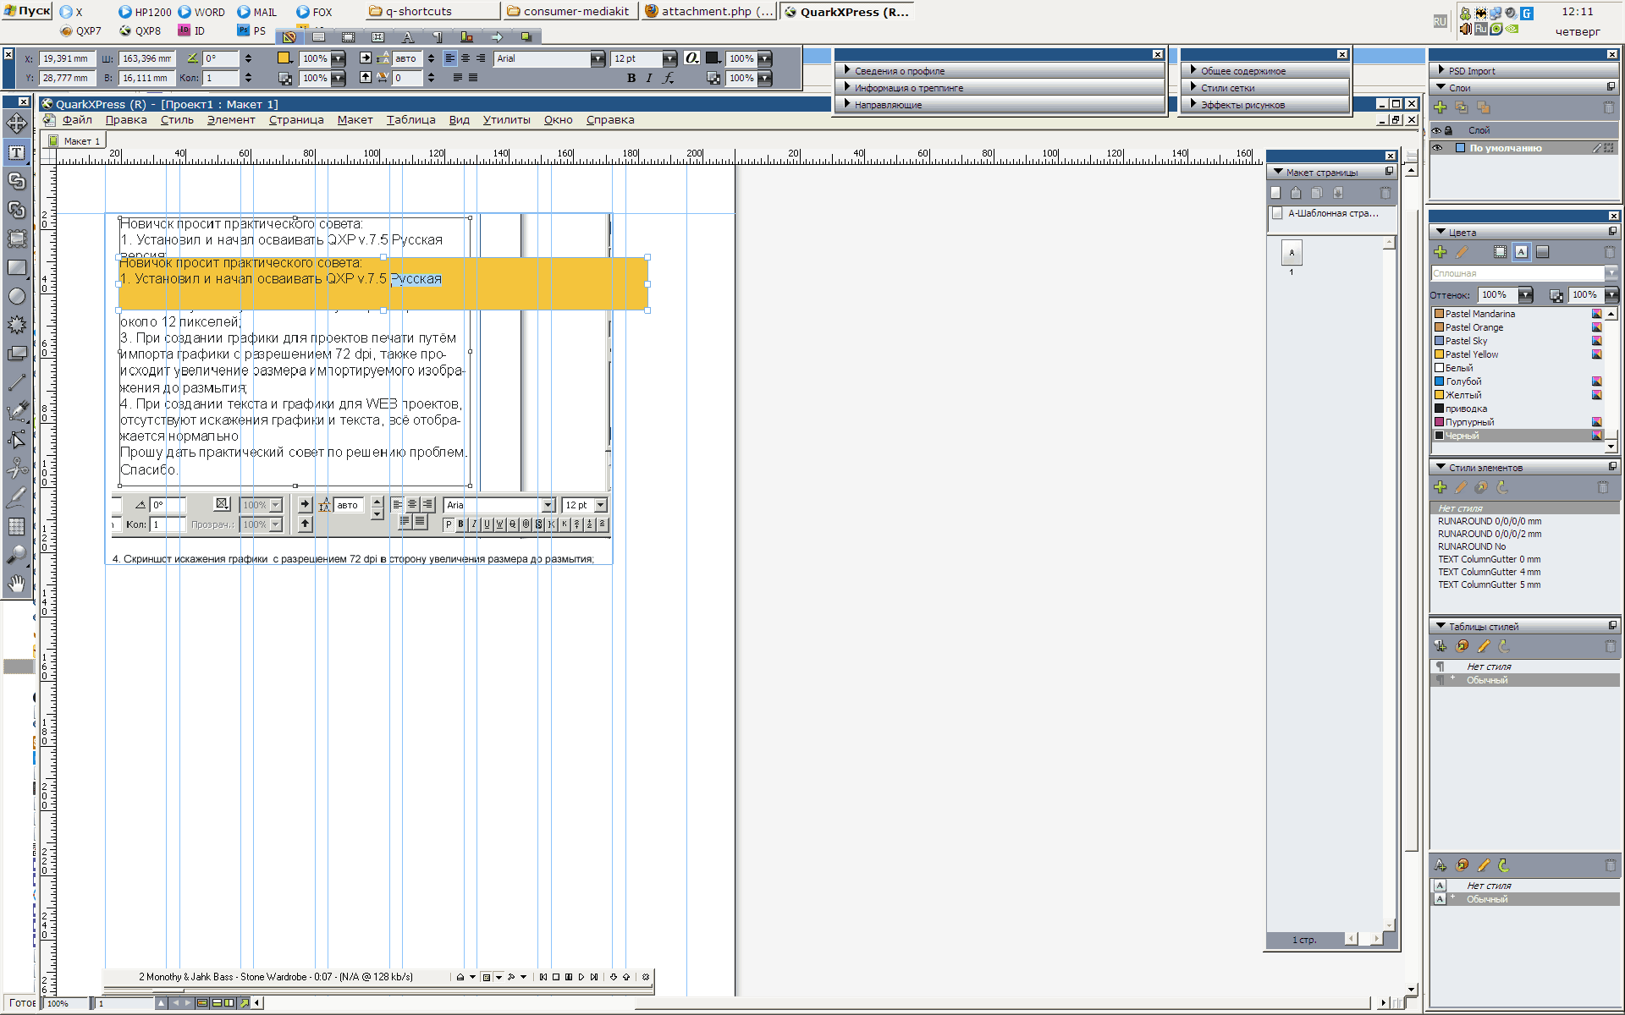Expand Сведения о профиле section
Screen dimensions: 1625x1015
(847, 70)
